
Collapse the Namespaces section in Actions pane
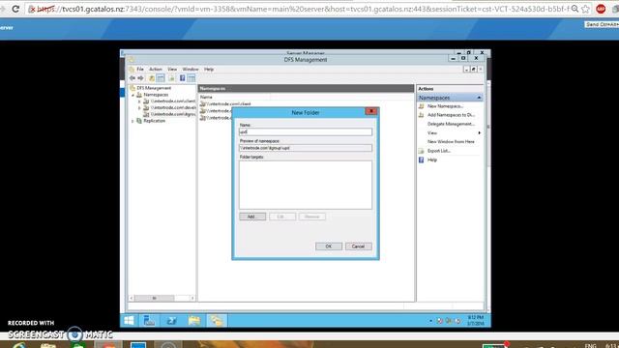click(x=479, y=98)
